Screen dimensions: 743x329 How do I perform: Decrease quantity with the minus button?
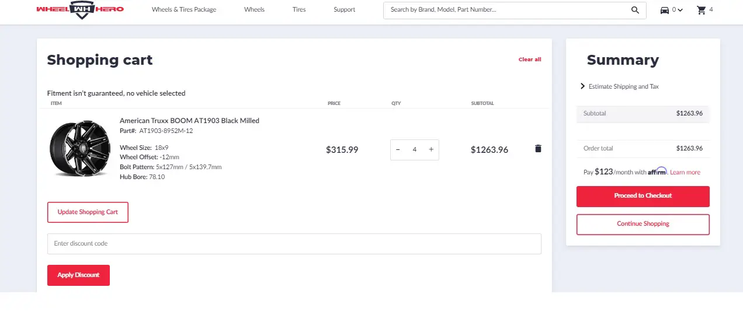point(398,149)
